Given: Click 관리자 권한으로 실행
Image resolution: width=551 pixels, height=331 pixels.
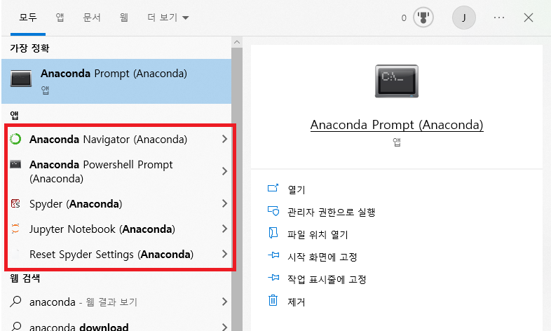Looking at the screenshot, I should point(332,212).
